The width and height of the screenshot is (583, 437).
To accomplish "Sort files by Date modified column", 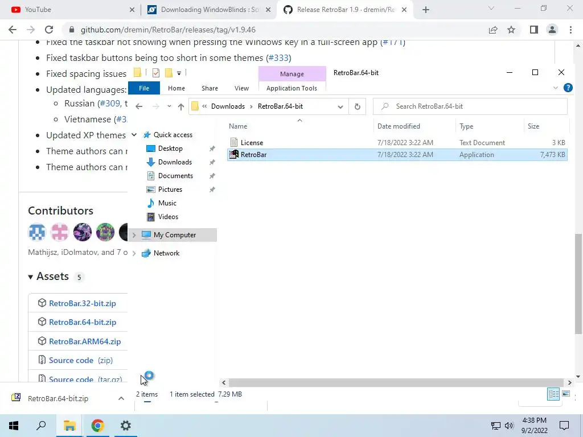I will (399, 126).
